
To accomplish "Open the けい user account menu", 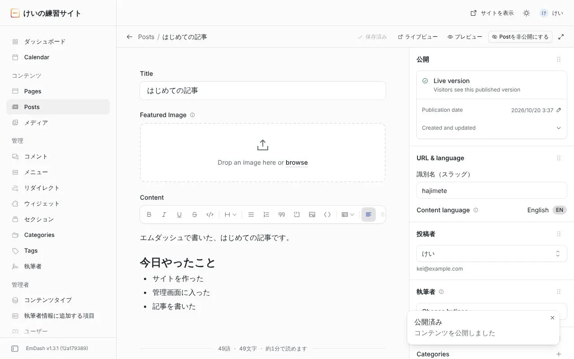I will [x=551, y=13].
